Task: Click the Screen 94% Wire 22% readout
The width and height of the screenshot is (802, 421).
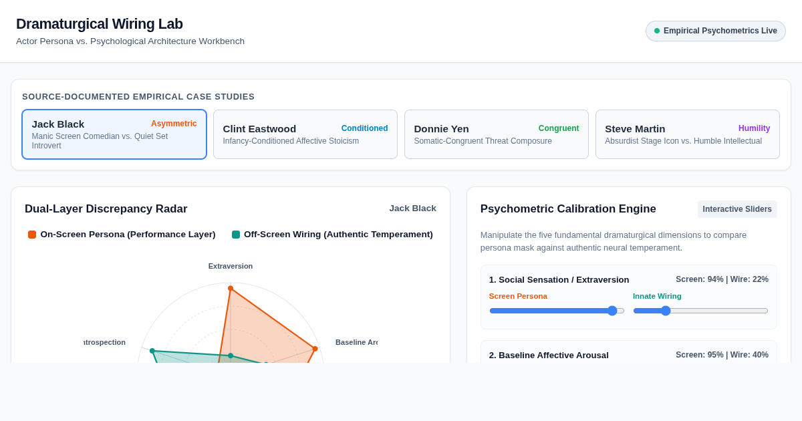Action: (x=722, y=279)
